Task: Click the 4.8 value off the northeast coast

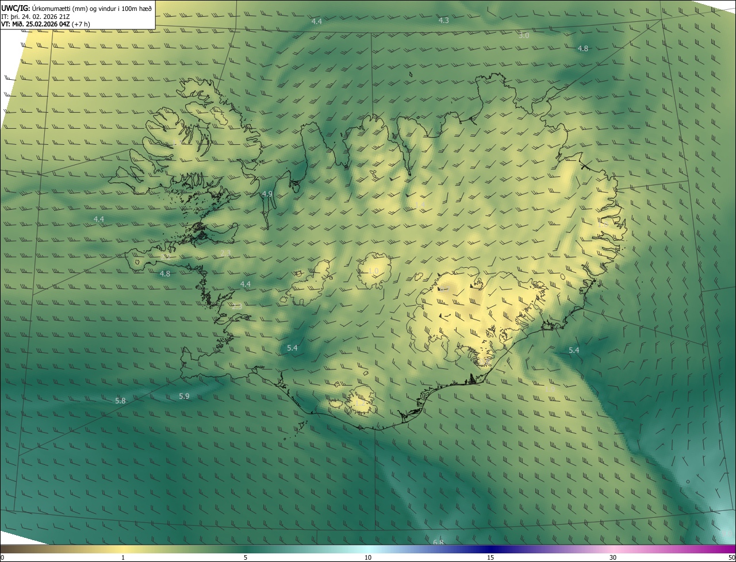Action: [x=582, y=49]
